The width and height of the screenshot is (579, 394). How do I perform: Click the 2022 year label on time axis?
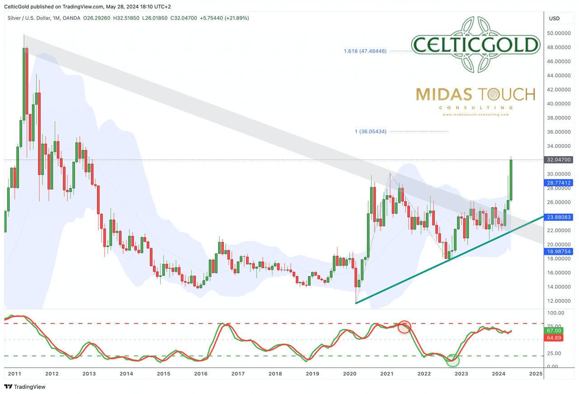[x=424, y=374]
